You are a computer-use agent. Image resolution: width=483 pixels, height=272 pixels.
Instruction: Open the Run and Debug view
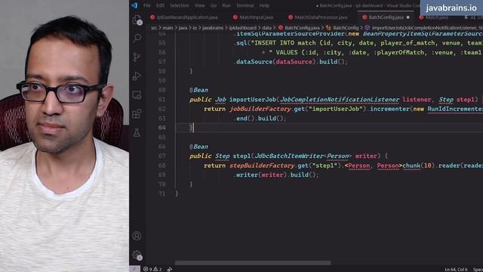[x=137, y=76]
